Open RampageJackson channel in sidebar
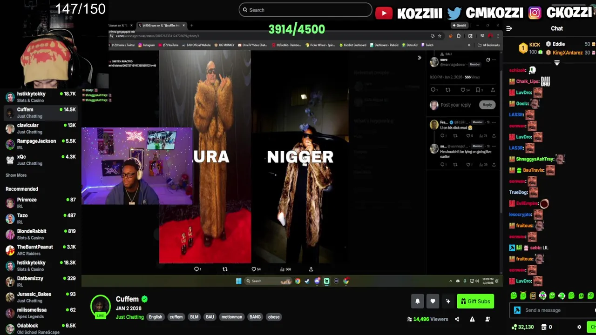596x335 pixels. (x=41, y=144)
